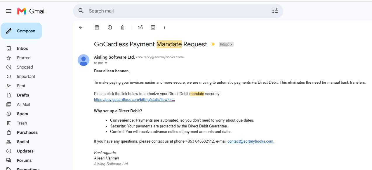Click the bin icon beside Trash
Image resolution: width=372 pixels, height=170 pixels.
9,123
